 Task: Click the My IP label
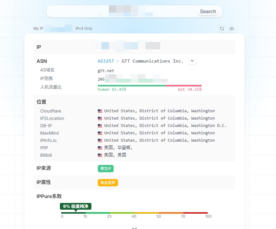[38, 29]
